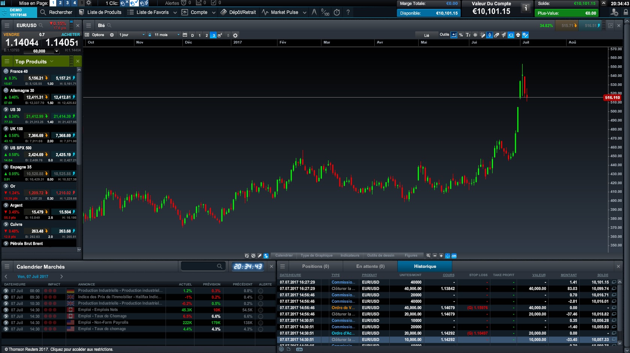This screenshot has height=353, width=630.
Task: Open the chart calendar date picker icon
Action: pyautogui.click(x=185, y=35)
